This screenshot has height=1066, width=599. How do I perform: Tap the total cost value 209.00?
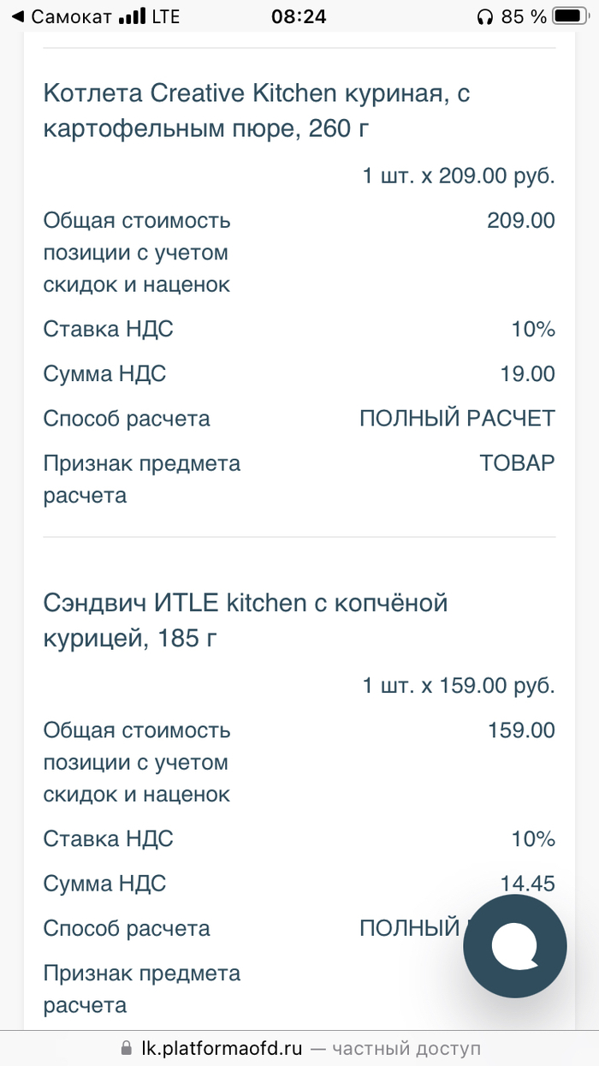click(520, 221)
